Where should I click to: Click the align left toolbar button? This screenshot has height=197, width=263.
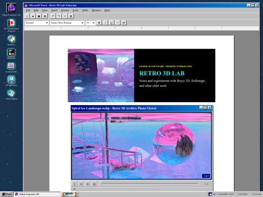117,22
